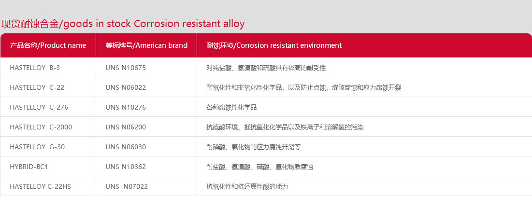Image resolution: width=532 pixels, height=198 pixels.
Task: Click the UNS N07022 cell
Action: pos(146,186)
